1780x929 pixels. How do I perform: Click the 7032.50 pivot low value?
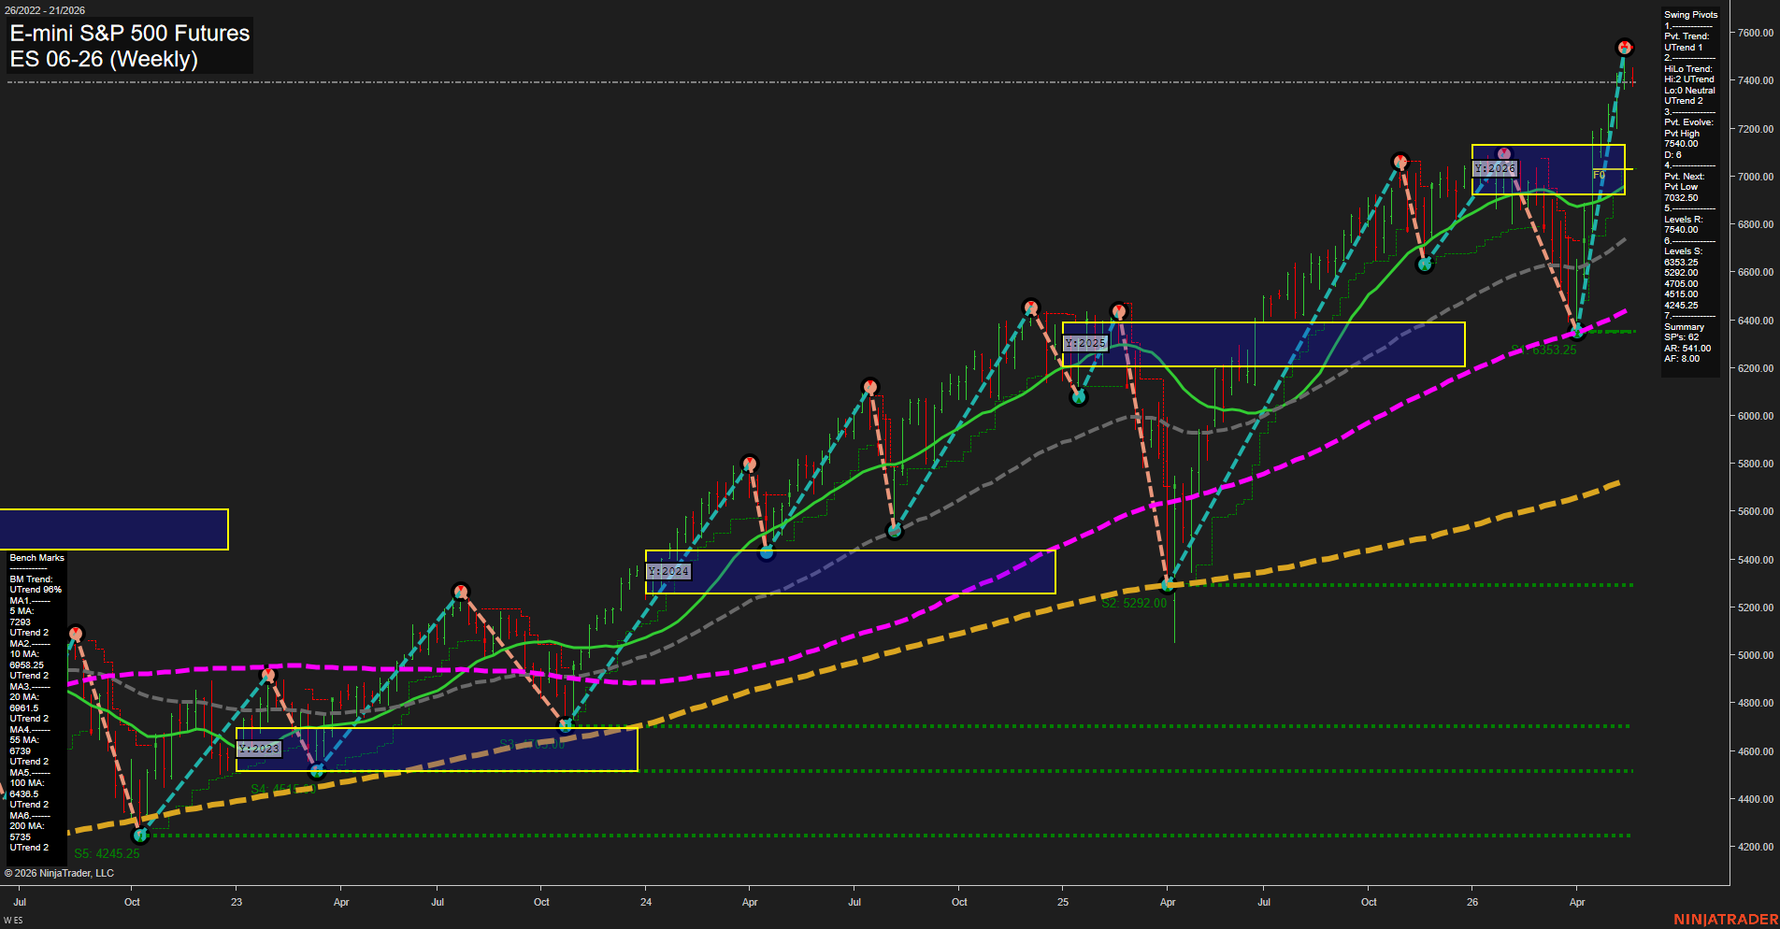click(1681, 197)
